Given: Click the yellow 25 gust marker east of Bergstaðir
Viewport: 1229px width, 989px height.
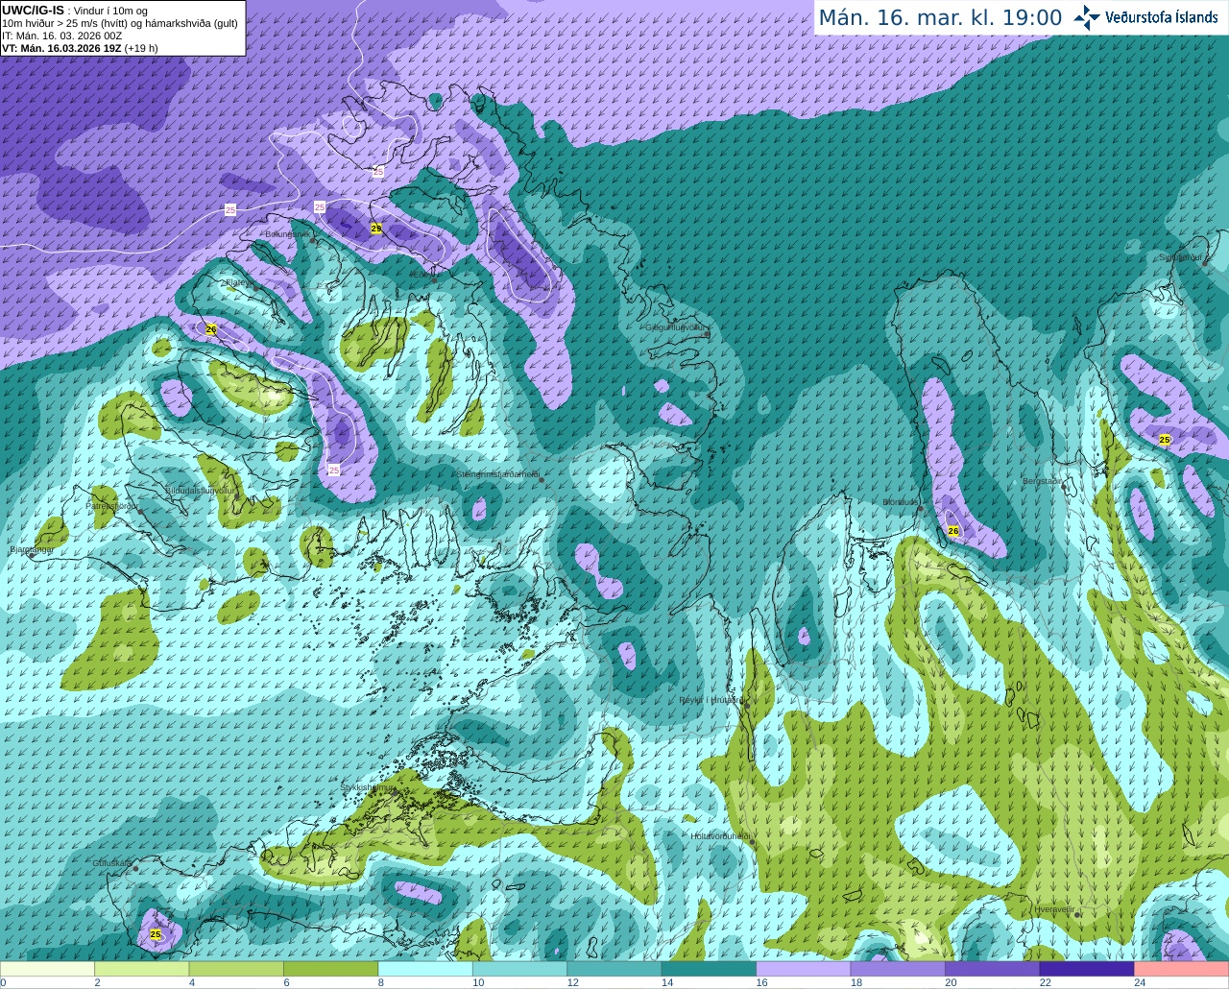Looking at the screenshot, I should coord(1165,440).
